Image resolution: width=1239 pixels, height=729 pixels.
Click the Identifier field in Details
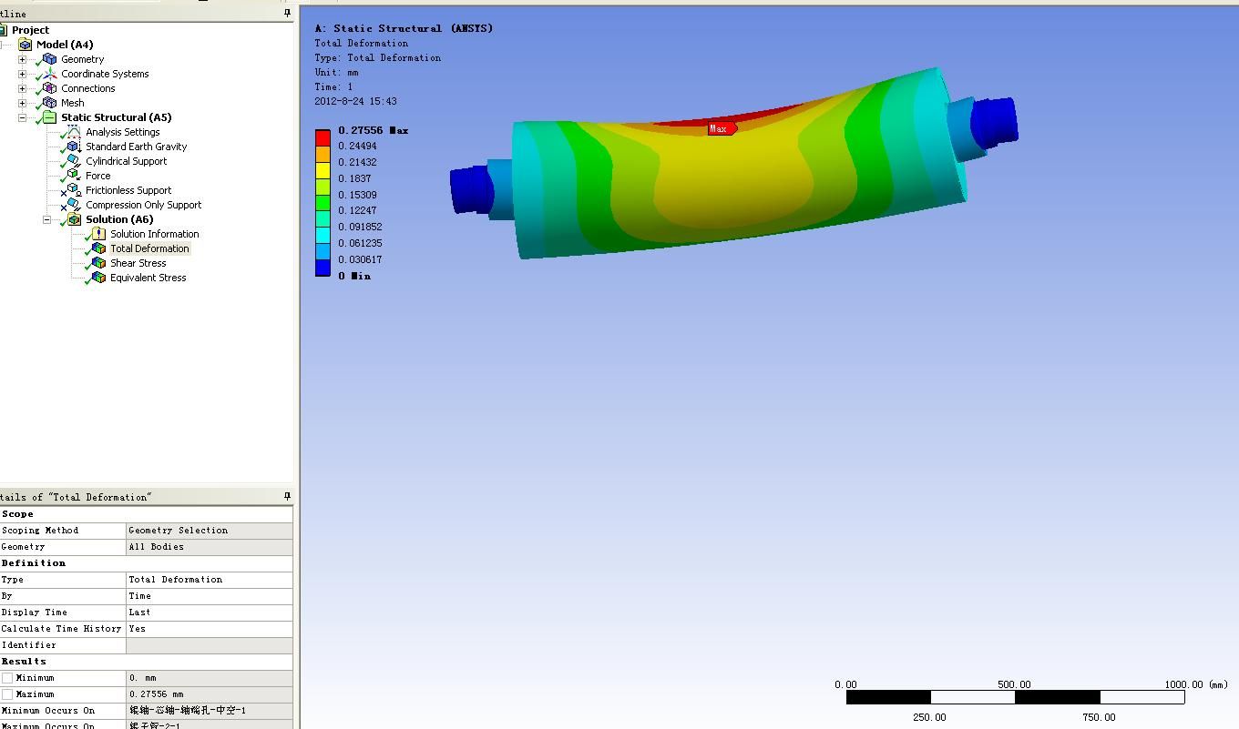coord(210,645)
